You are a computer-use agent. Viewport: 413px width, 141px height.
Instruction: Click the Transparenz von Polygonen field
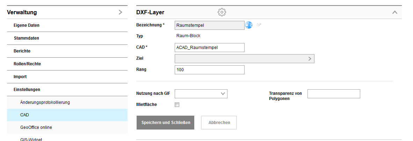point(333,94)
